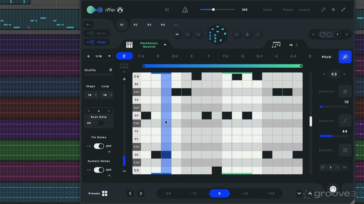The image size is (364, 204).
Task: Select the ping-pong direction arrows button
Action: tap(198, 34)
